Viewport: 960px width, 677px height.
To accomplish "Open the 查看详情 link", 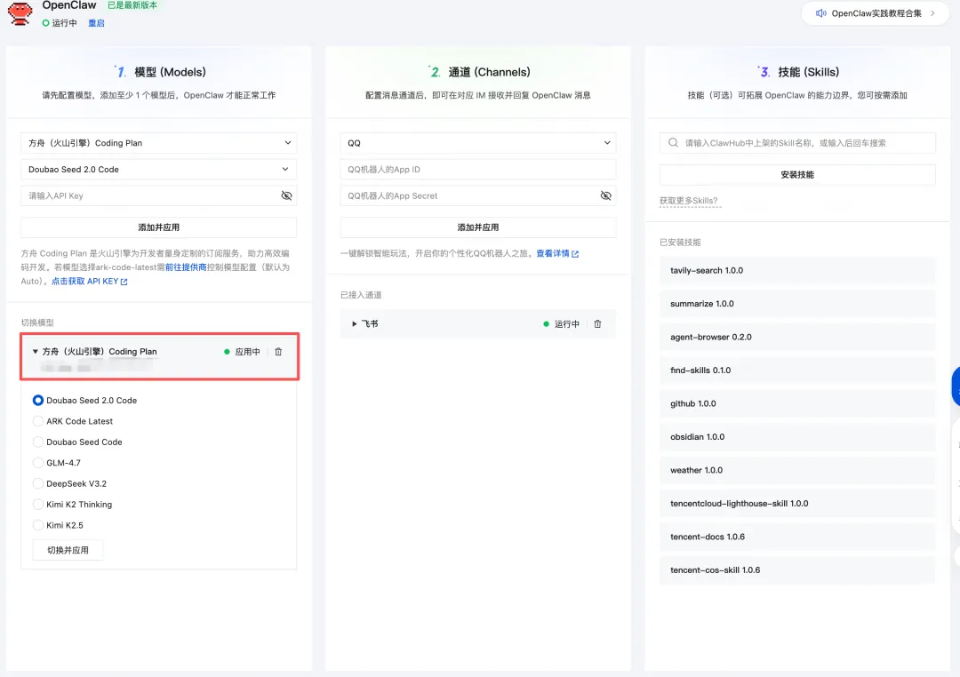I will (552, 253).
